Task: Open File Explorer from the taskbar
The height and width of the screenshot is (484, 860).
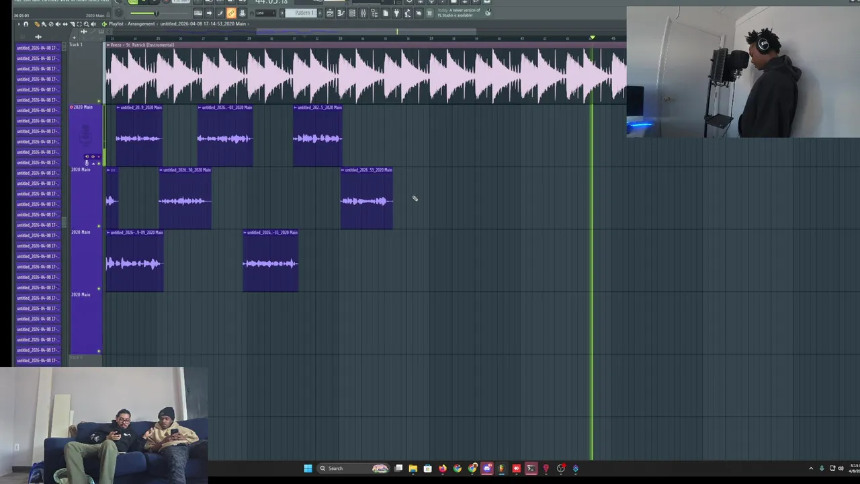Action: click(413, 469)
